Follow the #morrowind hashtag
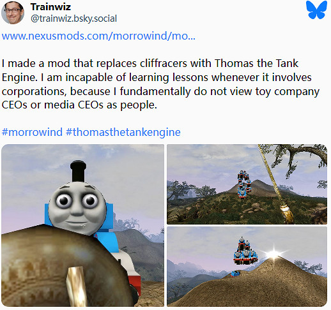The height and width of the screenshot is (310, 331). click(32, 132)
